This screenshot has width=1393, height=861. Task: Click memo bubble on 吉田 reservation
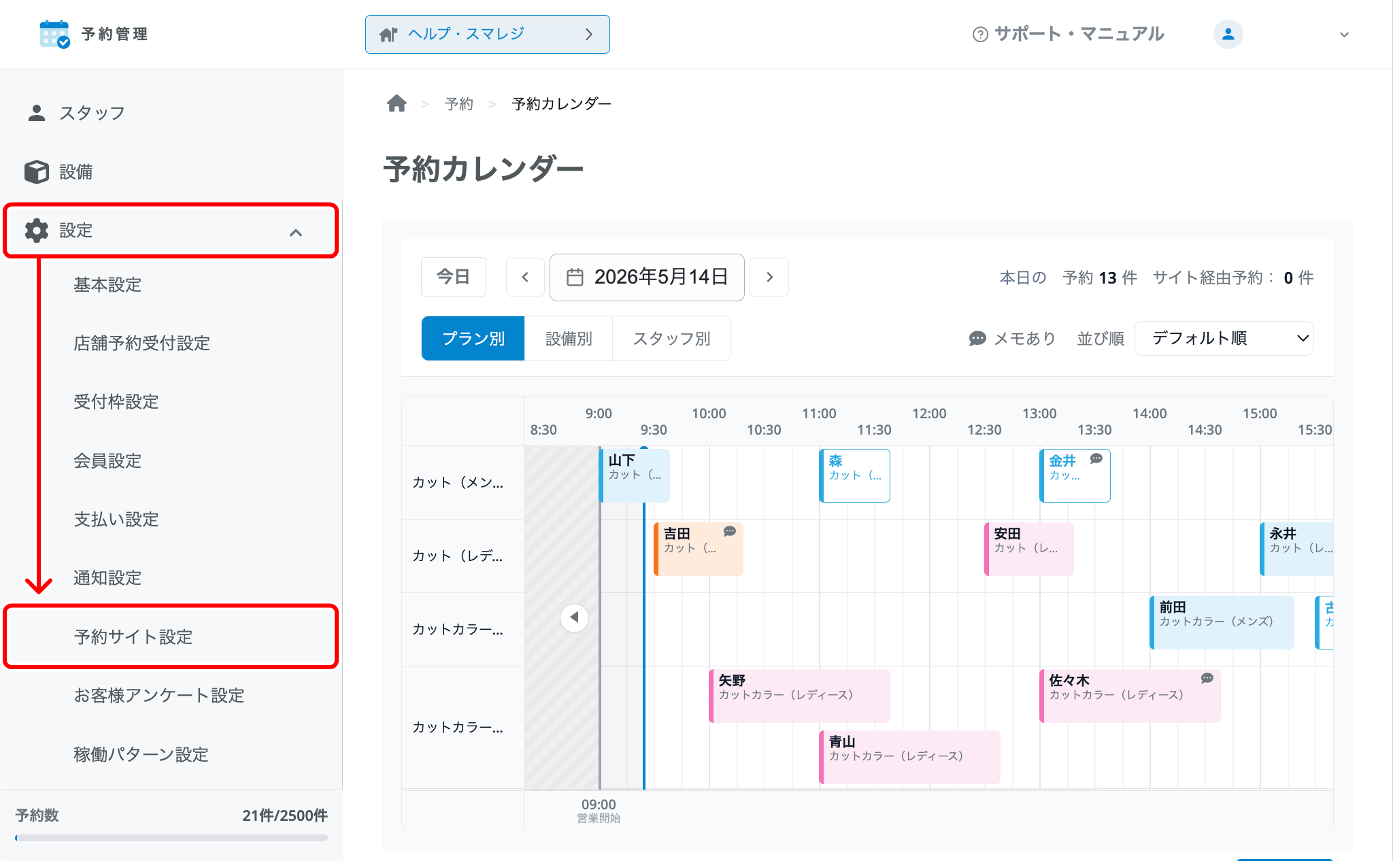[x=729, y=531]
